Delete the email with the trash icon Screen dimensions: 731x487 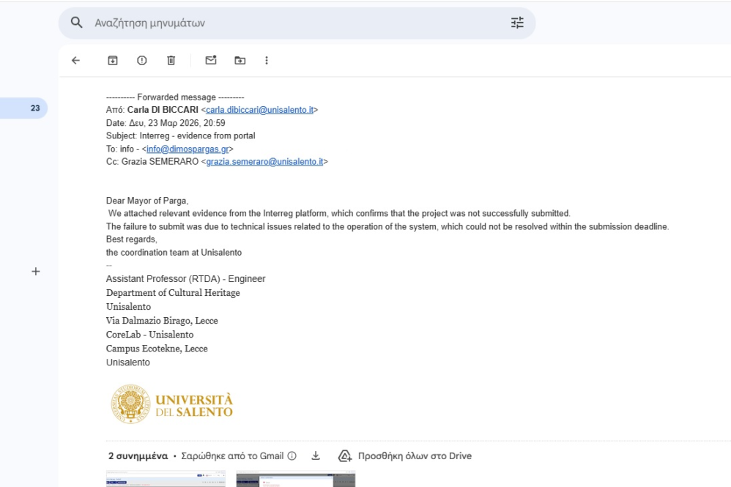171,61
